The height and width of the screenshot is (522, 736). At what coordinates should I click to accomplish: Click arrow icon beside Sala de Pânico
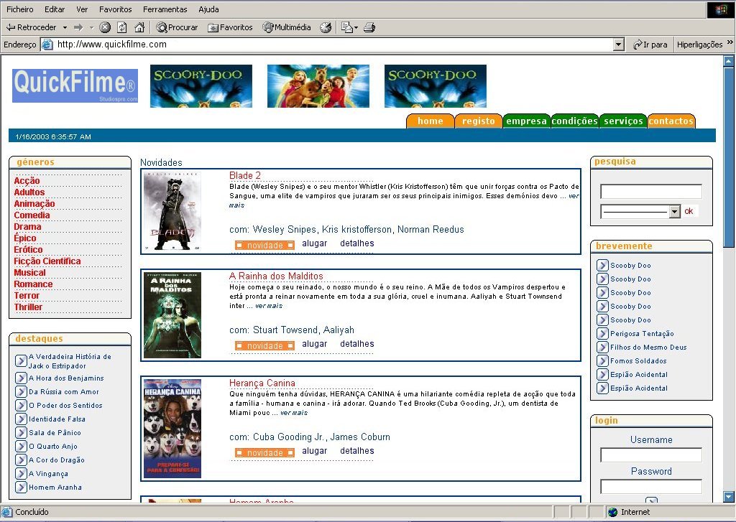click(x=21, y=433)
